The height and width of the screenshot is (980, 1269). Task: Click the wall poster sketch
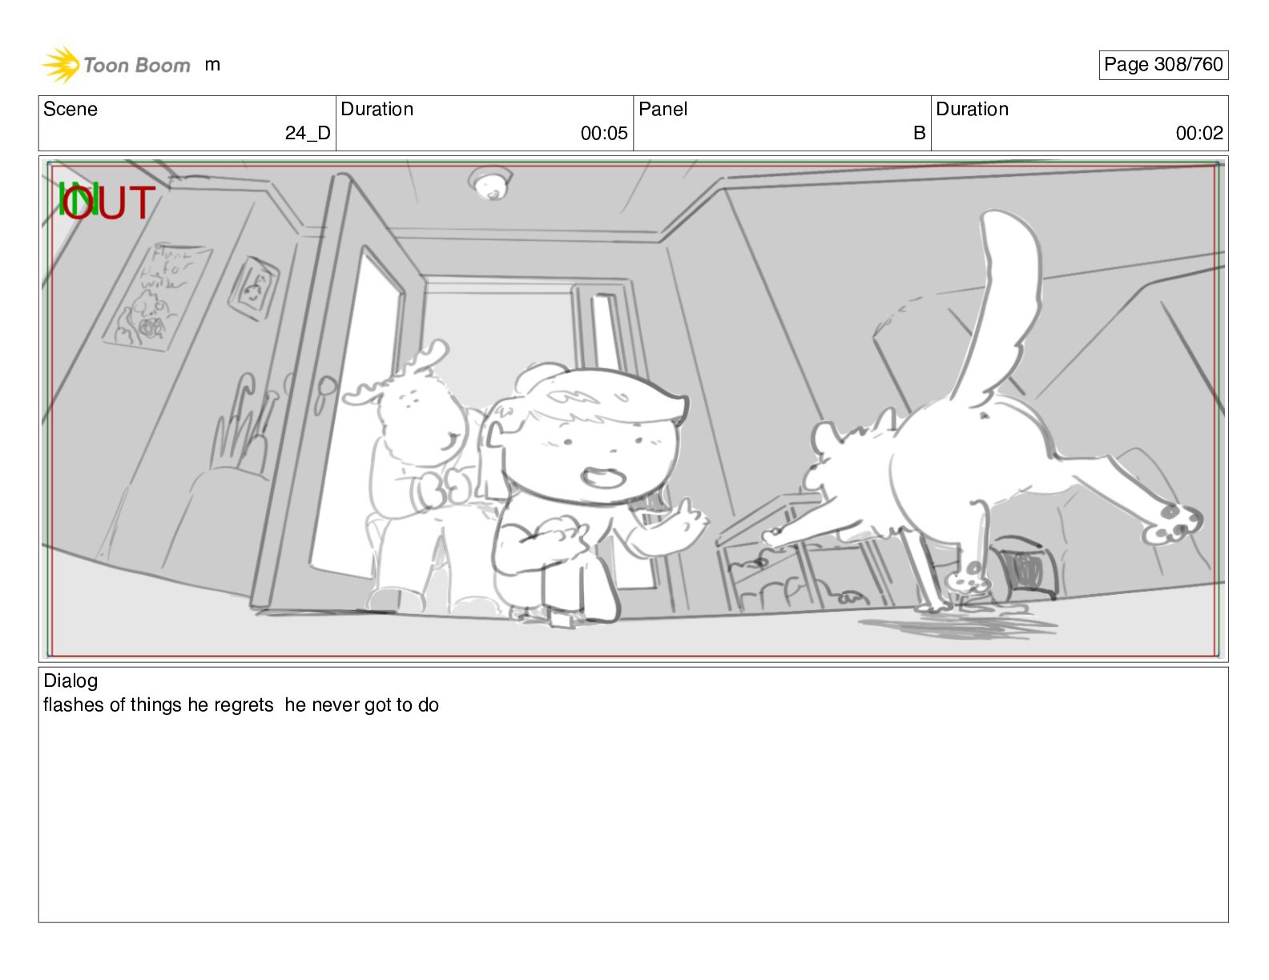tap(155, 295)
